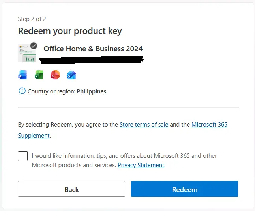Enable Microsoft 365 tips and offers checkbox
The image size is (255, 211).
[x=22, y=156]
